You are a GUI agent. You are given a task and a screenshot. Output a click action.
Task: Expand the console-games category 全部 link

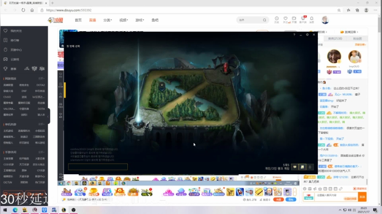coord(41,124)
